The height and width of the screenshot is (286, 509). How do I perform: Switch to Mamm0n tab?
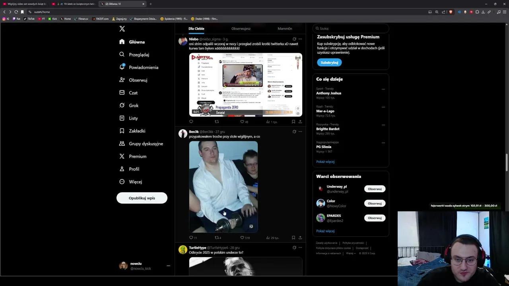285,29
